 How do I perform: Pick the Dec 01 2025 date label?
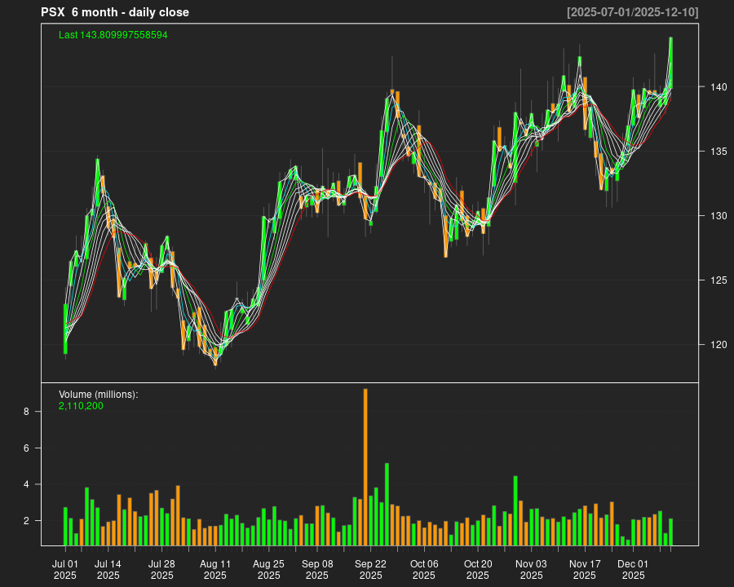pyautogui.click(x=633, y=569)
